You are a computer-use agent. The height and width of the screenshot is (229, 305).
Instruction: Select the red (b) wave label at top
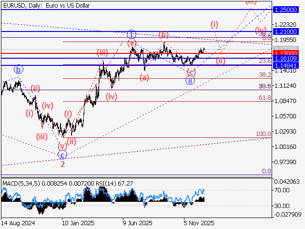tap(163, 34)
